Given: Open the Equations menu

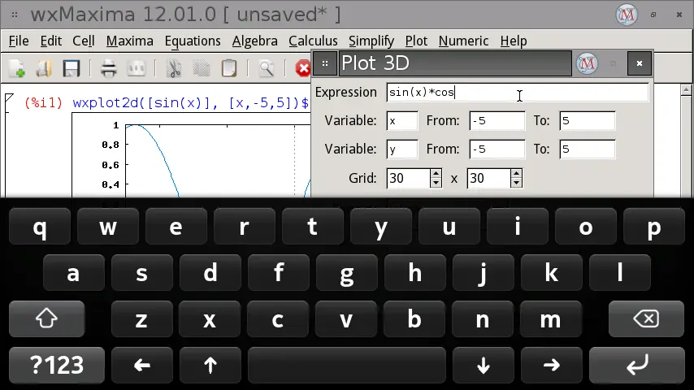Looking at the screenshot, I should point(193,41).
